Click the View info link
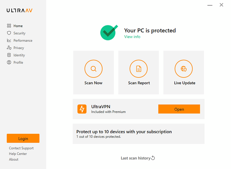The height and width of the screenshot is (169, 231). (x=132, y=37)
